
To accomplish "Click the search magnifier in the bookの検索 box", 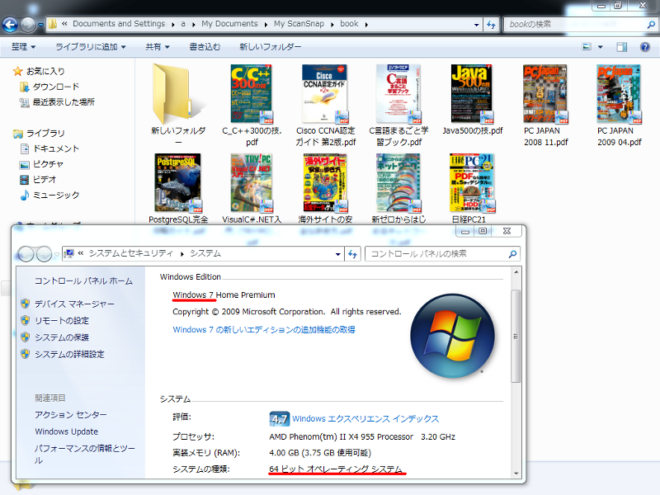I will click(651, 25).
